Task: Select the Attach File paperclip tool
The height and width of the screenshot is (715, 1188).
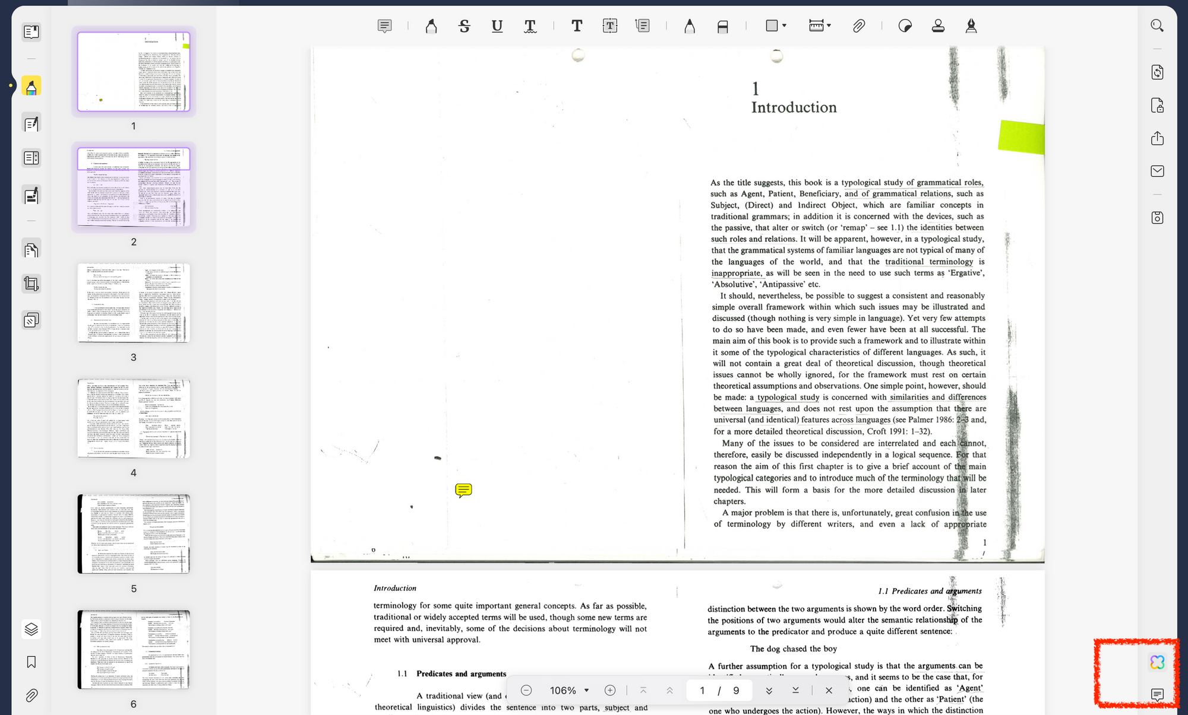Action: [x=859, y=26]
